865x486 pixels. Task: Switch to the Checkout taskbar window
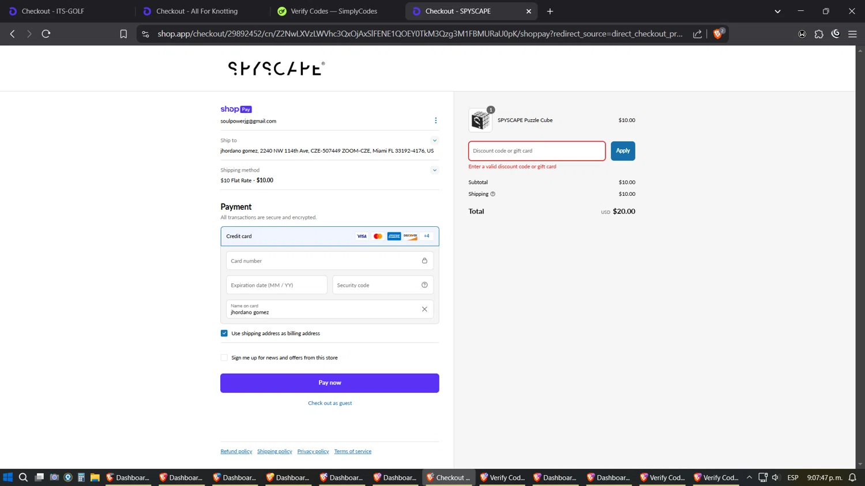coord(449,477)
